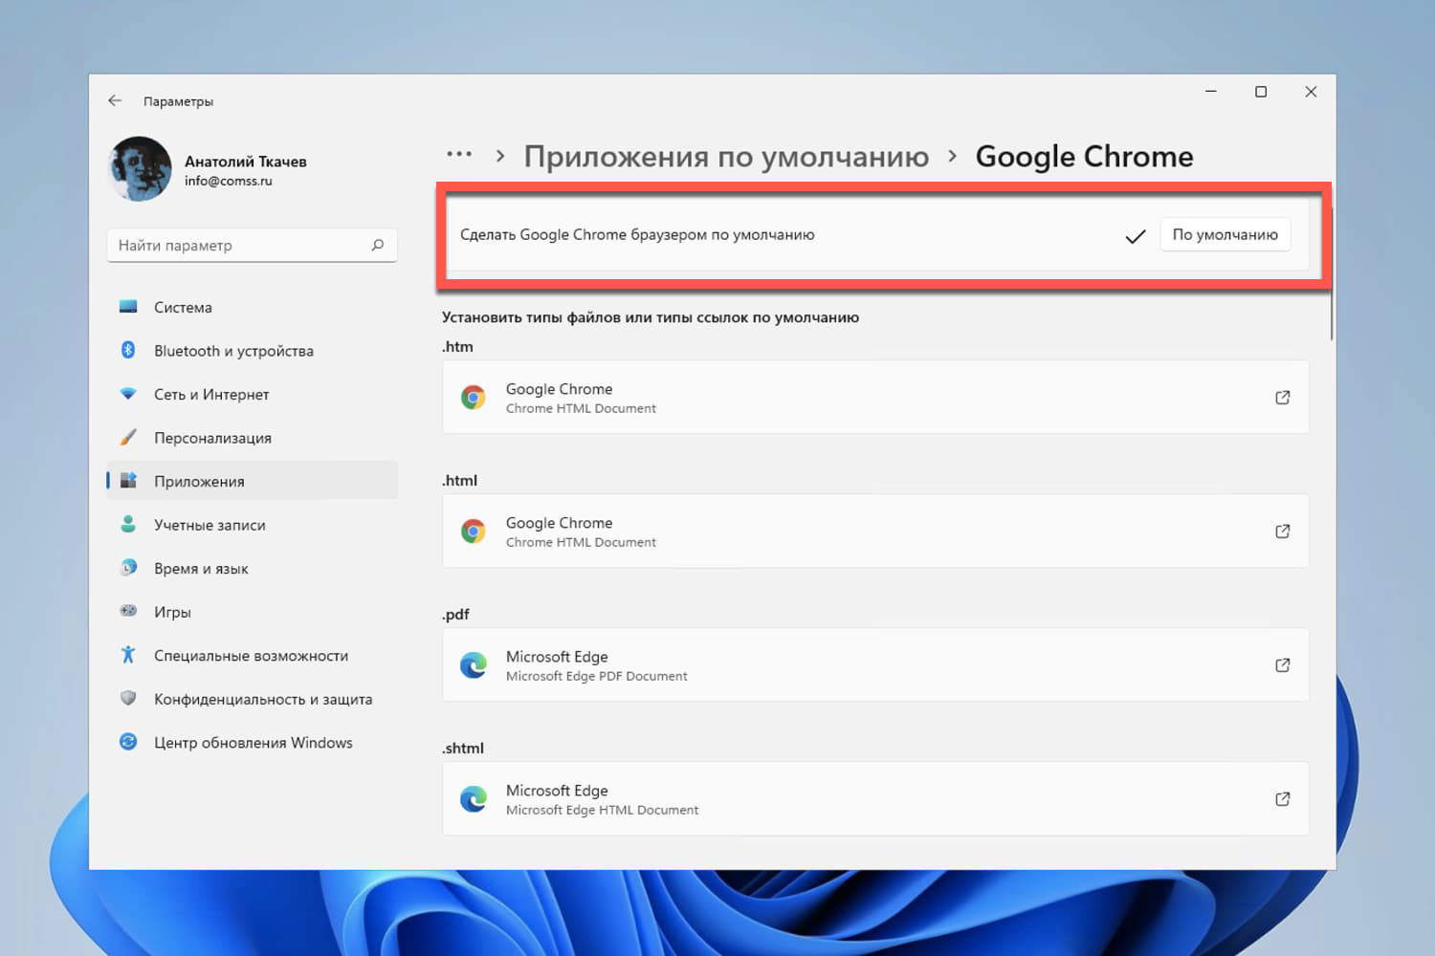The image size is (1435, 956).
Task: Click the Приложения apps icon
Action: click(128, 481)
